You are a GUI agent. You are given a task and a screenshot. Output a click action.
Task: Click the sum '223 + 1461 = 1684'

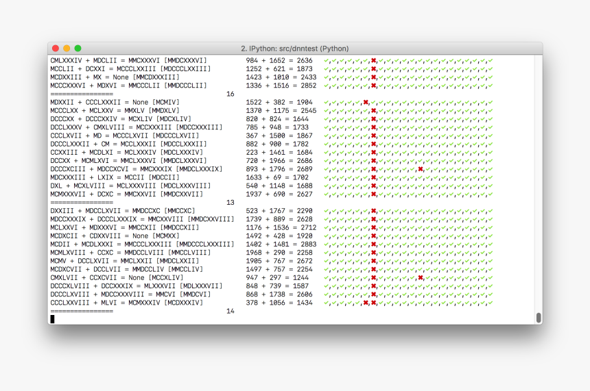[279, 152]
